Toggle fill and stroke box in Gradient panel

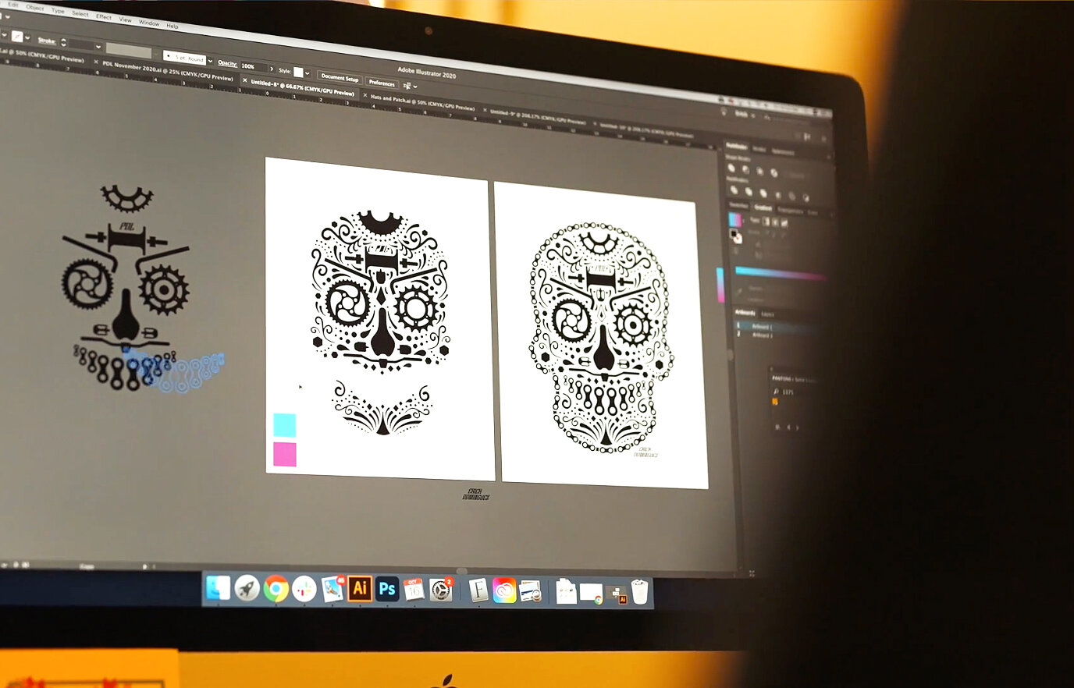(x=736, y=236)
